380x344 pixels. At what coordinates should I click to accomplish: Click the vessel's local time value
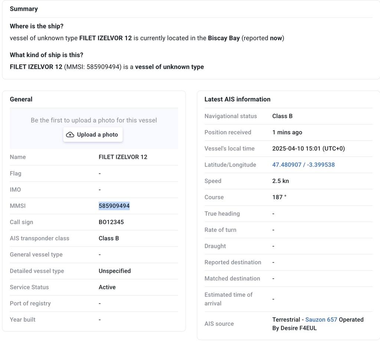(x=308, y=148)
